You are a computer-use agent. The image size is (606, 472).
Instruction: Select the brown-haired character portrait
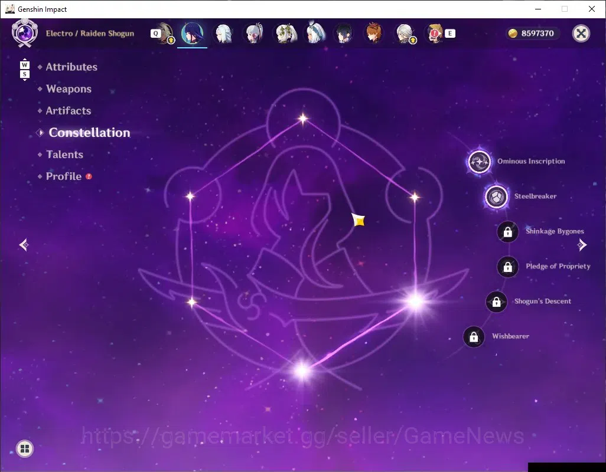point(373,33)
